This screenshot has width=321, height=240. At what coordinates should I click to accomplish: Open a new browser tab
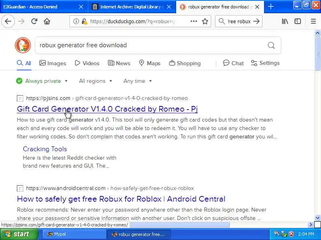(x=270, y=7)
